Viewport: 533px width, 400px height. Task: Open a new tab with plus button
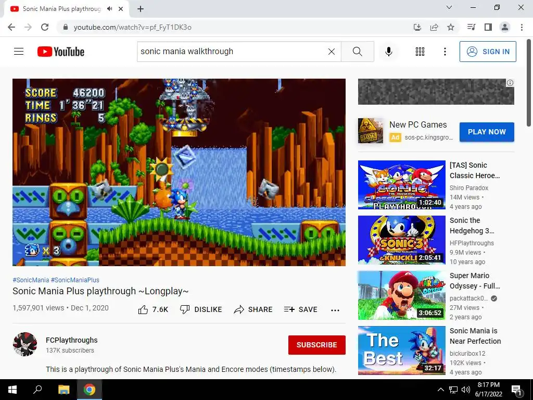[141, 9]
